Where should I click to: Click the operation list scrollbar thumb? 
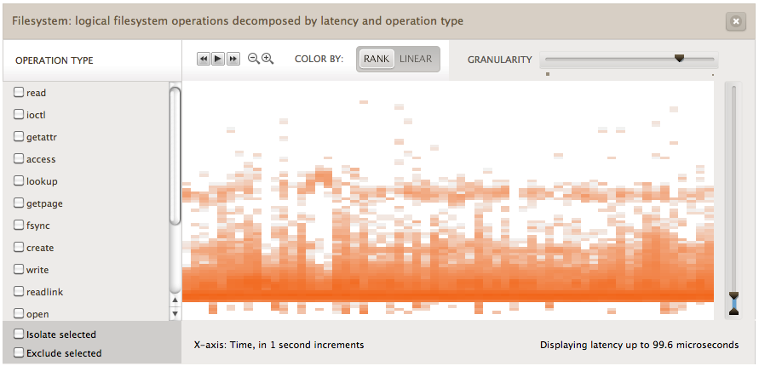175,153
